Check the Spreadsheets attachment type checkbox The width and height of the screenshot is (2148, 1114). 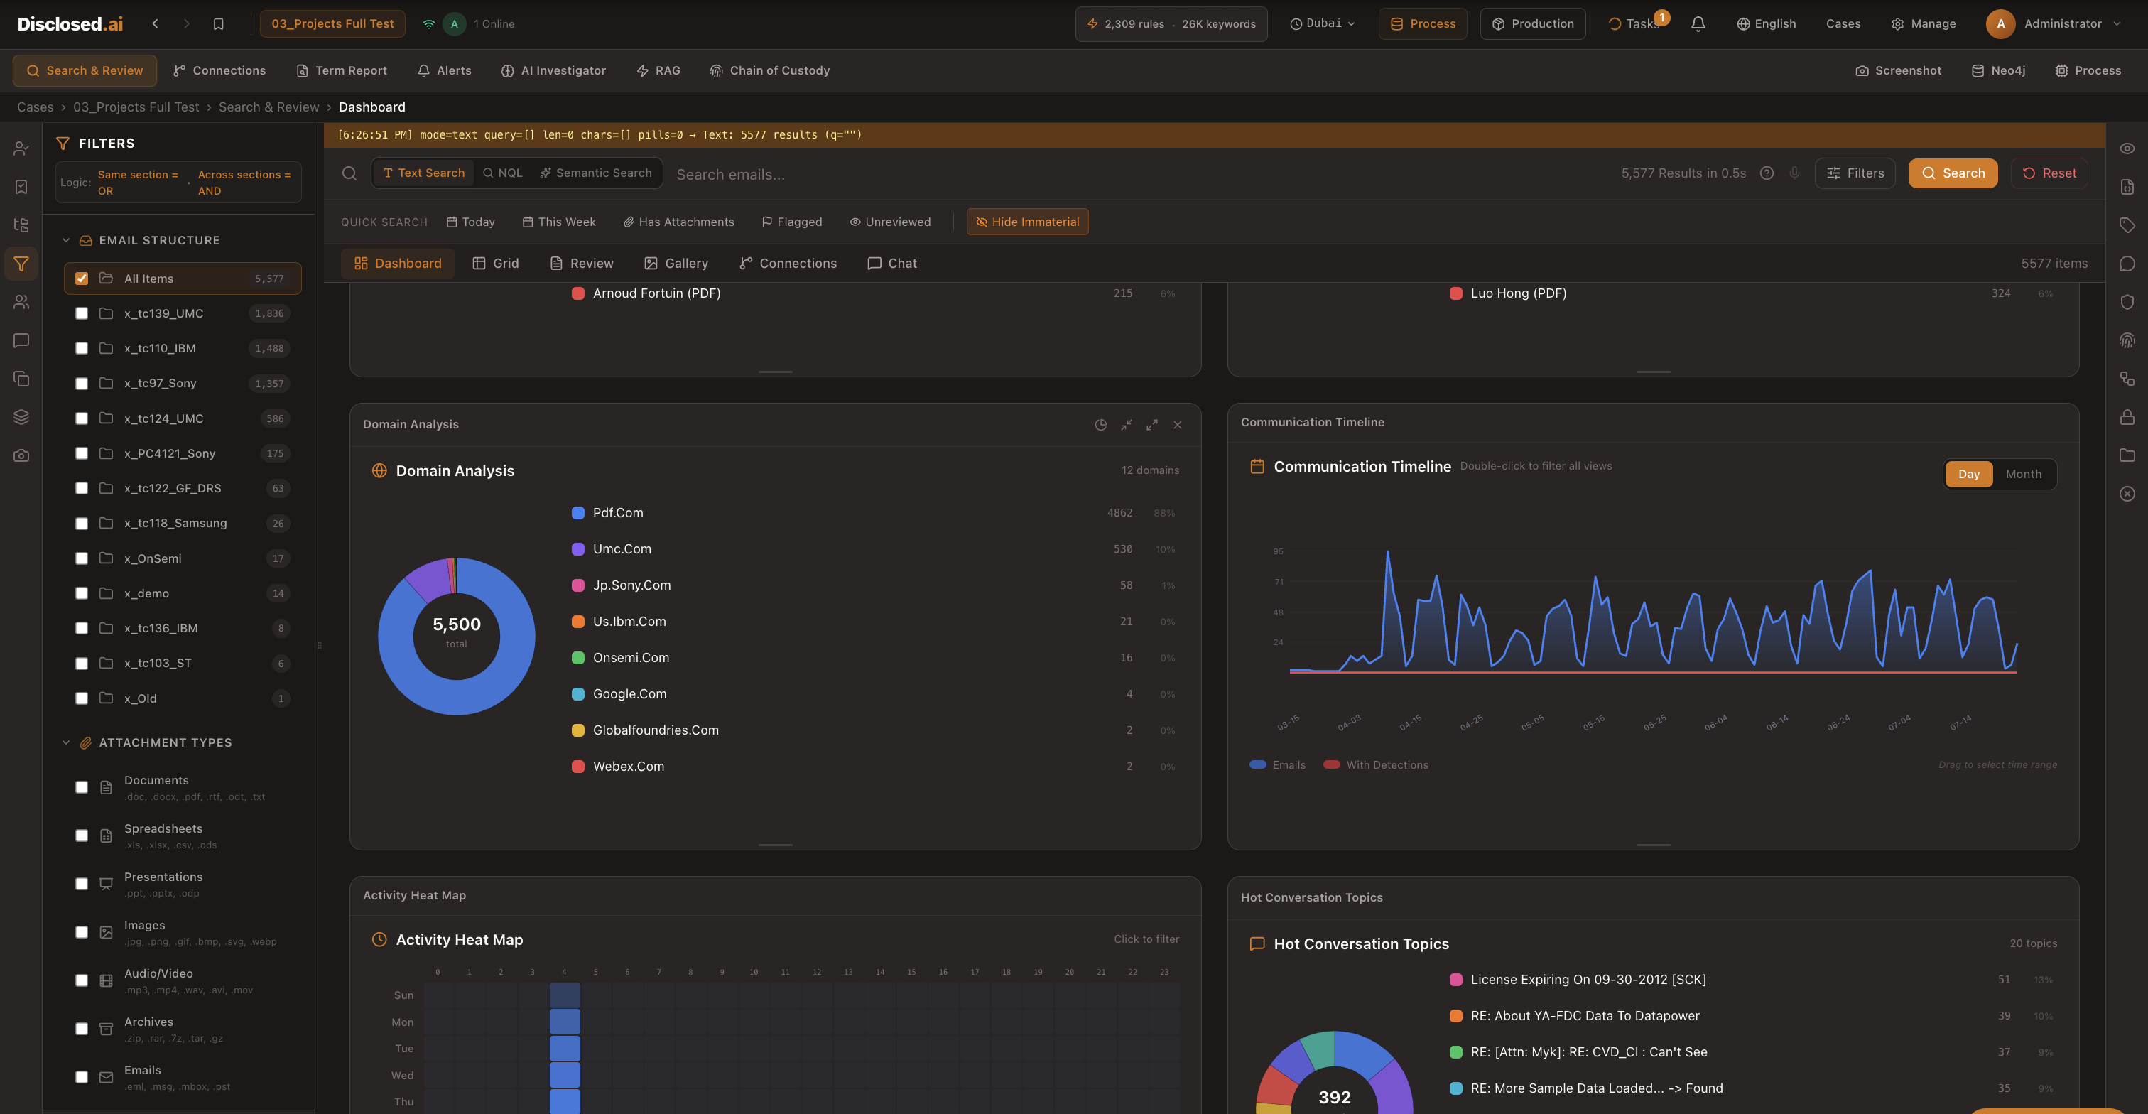point(82,835)
